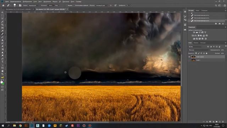
Task: Open the layer filter kind dropdown
Action: click(195, 47)
